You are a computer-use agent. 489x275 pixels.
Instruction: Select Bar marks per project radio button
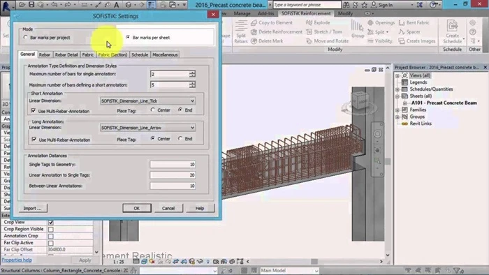click(x=26, y=38)
